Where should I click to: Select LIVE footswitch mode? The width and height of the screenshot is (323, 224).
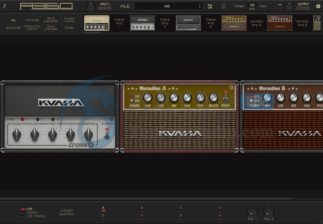(x=27, y=209)
